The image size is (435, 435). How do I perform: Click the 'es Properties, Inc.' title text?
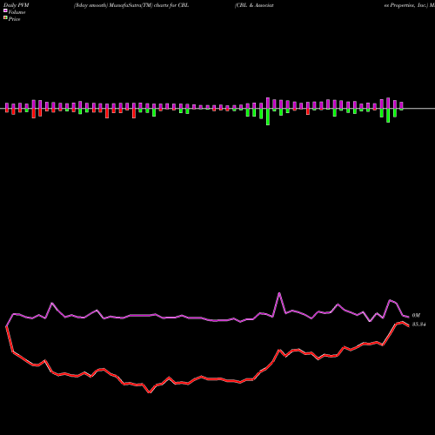click(406, 5)
